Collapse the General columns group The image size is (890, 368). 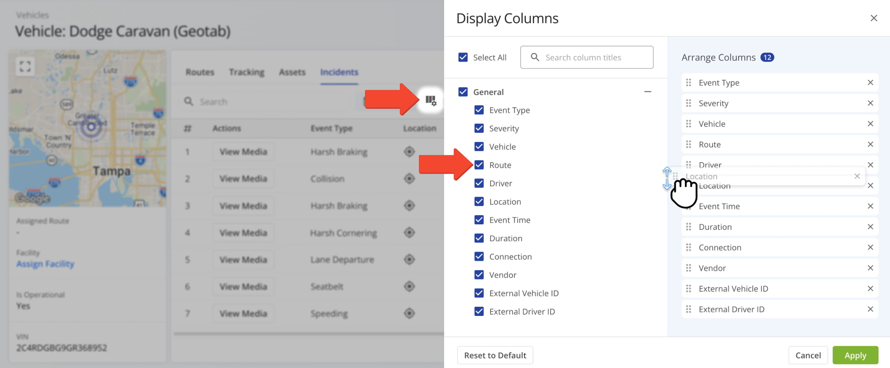648,92
